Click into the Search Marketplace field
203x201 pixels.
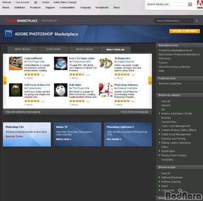174,21
